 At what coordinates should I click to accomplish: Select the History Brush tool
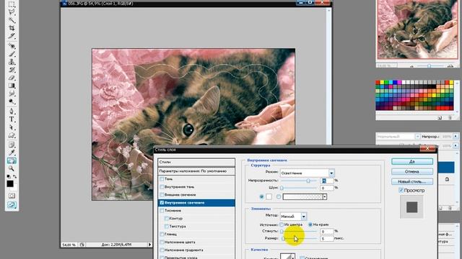pyautogui.click(x=12, y=70)
